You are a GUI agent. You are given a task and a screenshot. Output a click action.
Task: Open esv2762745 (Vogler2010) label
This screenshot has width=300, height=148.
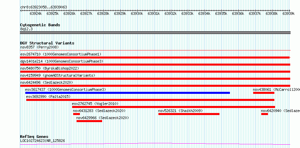point(95,104)
